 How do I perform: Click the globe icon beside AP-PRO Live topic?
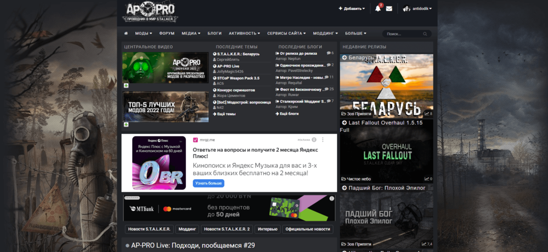pos(215,66)
